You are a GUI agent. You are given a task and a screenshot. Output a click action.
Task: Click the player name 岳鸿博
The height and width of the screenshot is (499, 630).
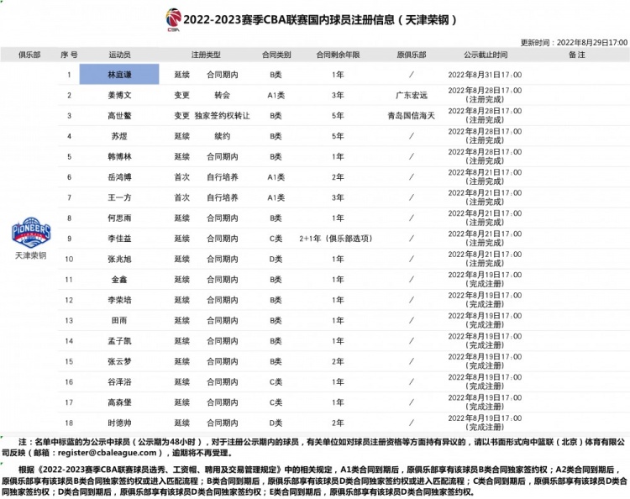pos(119,177)
